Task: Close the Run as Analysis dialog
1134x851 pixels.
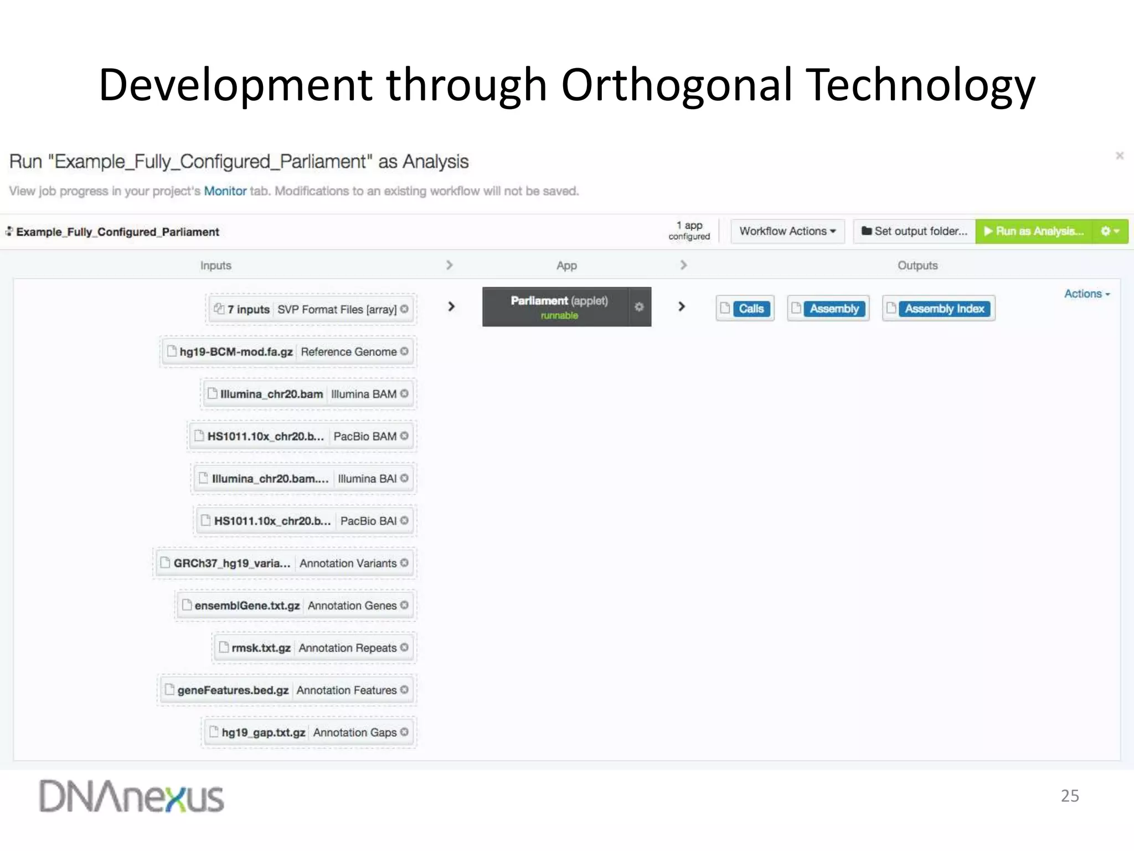Action: (x=1120, y=156)
